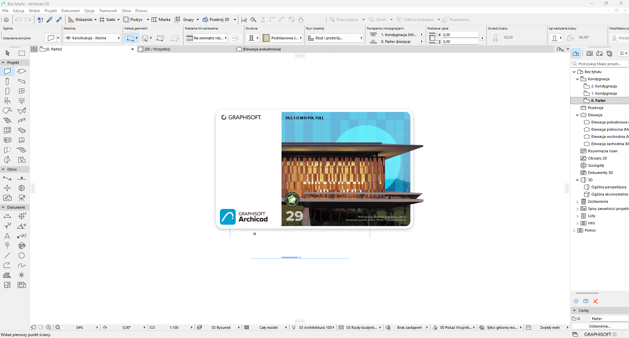Toggle the layer visibility eye icon
The image size is (629, 338).
(68, 38)
